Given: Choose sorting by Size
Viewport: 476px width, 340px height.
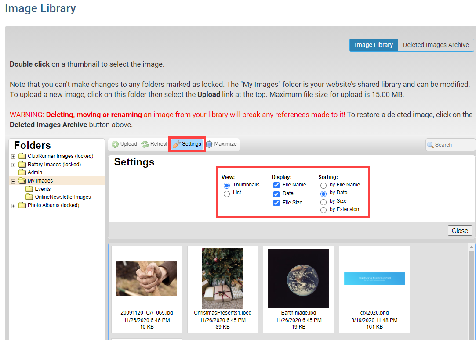Looking at the screenshot, I should [x=323, y=202].
